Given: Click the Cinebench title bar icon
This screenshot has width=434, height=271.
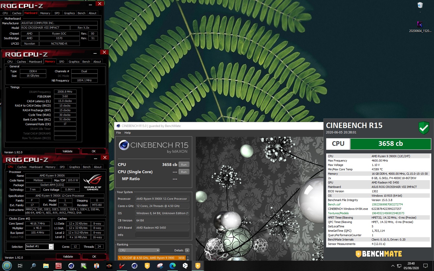Looking at the screenshot, I should point(118,126).
